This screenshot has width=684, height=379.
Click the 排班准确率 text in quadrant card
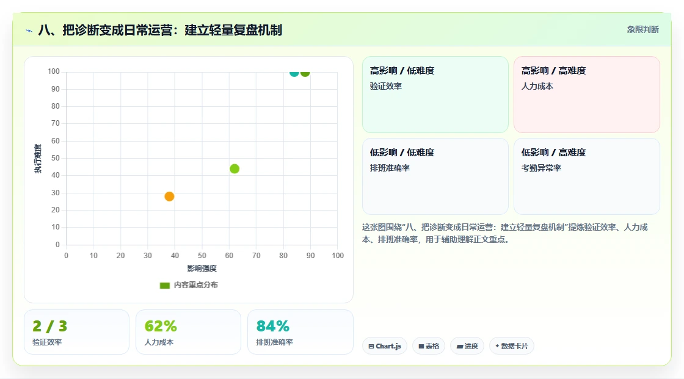pyautogui.click(x=390, y=168)
